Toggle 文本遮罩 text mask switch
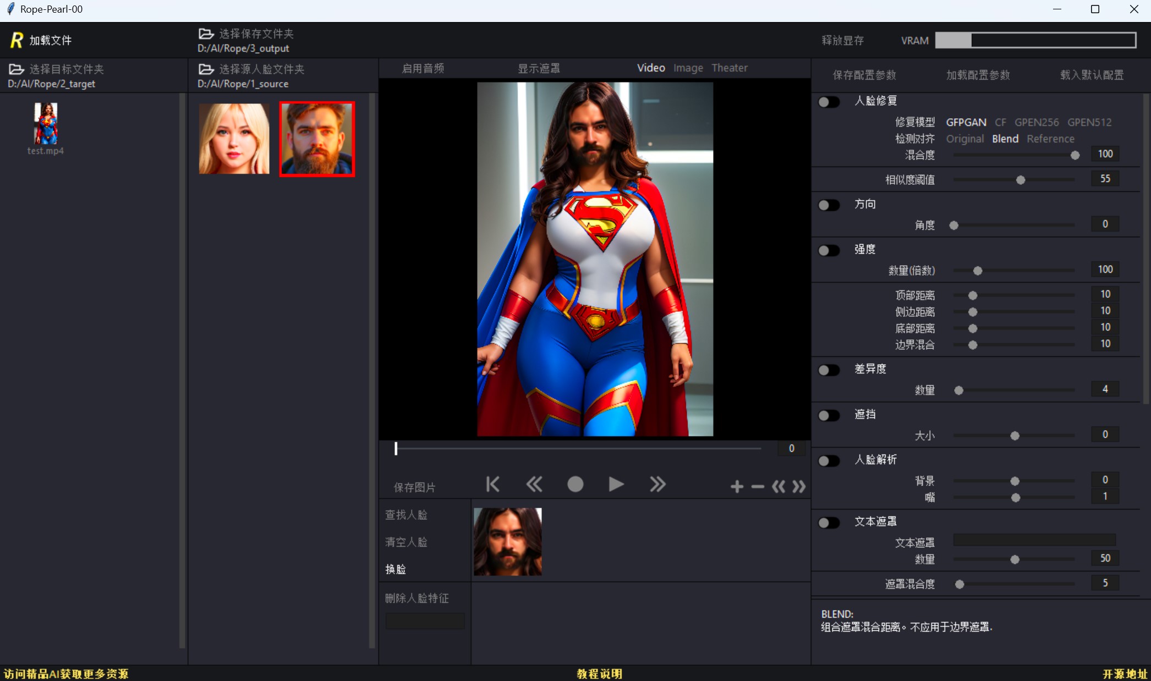 click(829, 523)
